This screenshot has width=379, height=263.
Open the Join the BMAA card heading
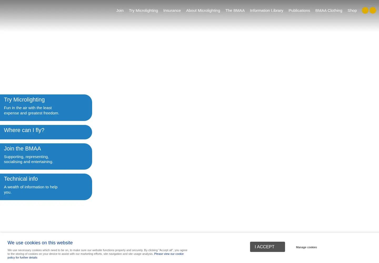(22, 149)
